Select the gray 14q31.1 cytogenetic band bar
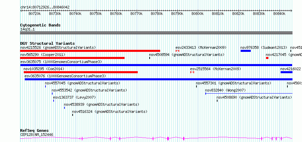Viewport: 302px width, 142px height. pyautogui.click(x=156, y=33)
